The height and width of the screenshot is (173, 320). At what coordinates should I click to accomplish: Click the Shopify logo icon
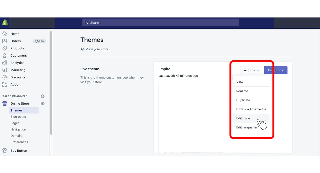[x=5, y=23]
